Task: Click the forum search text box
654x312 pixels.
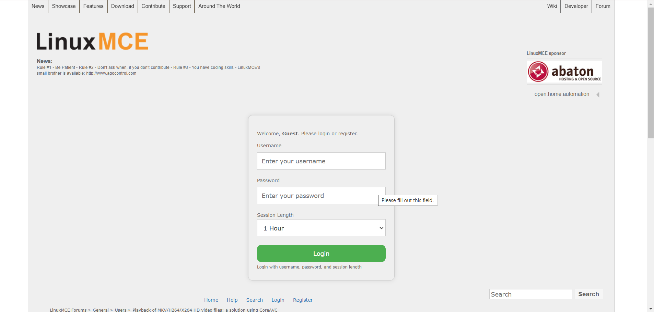Action: pyautogui.click(x=530, y=294)
